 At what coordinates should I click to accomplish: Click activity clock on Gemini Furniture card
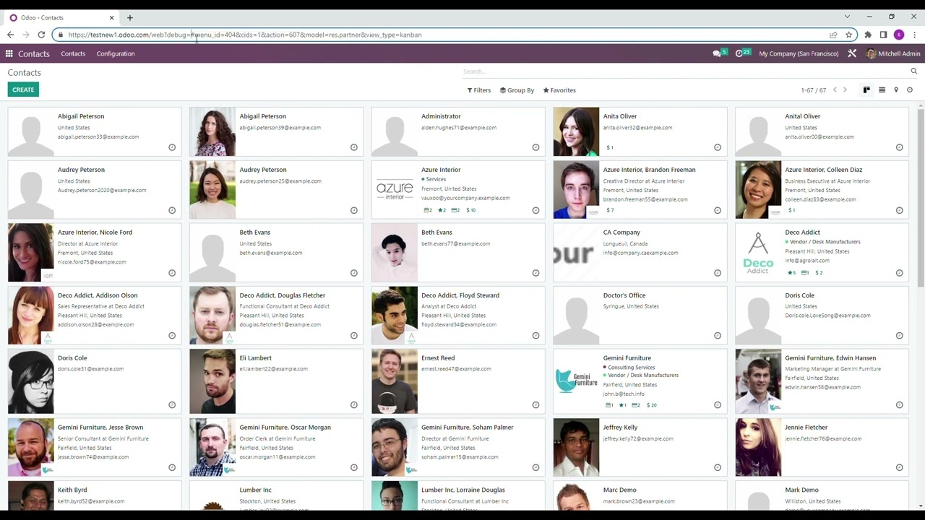point(718,405)
